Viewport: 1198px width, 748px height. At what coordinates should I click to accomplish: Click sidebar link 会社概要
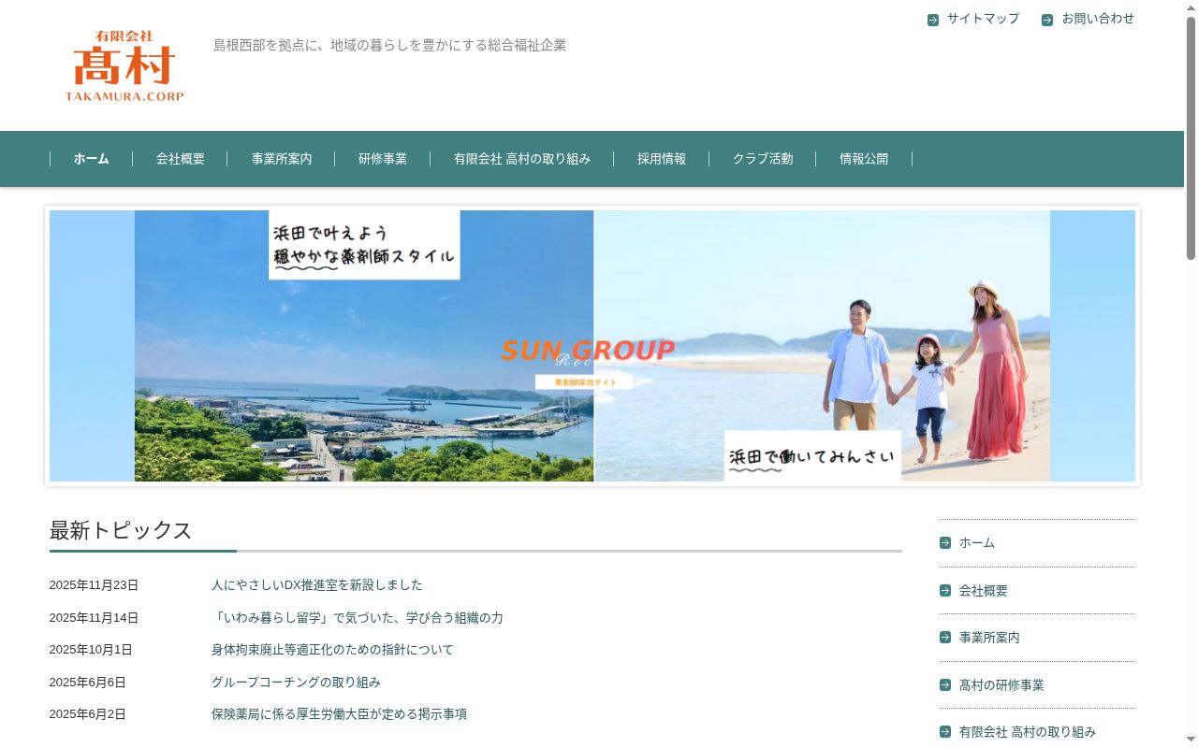[984, 591]
